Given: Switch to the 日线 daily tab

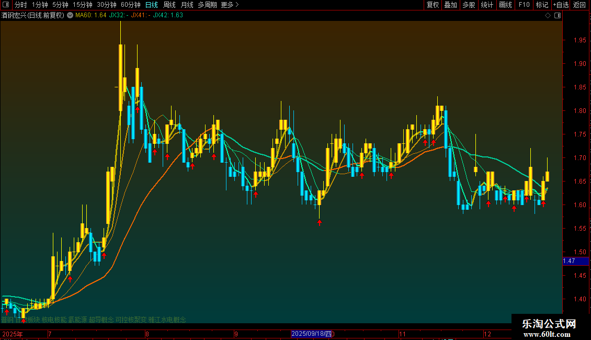Looking at the screenshot, I should tap(152, 5).
